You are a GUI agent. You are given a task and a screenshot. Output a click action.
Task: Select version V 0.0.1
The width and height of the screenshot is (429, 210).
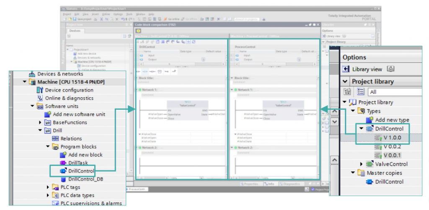[x=392, y=155]
